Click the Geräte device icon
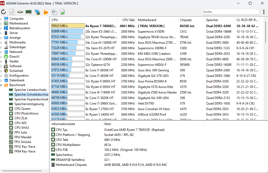The width and height of the screenshot is (268, 173). point(6,61)
